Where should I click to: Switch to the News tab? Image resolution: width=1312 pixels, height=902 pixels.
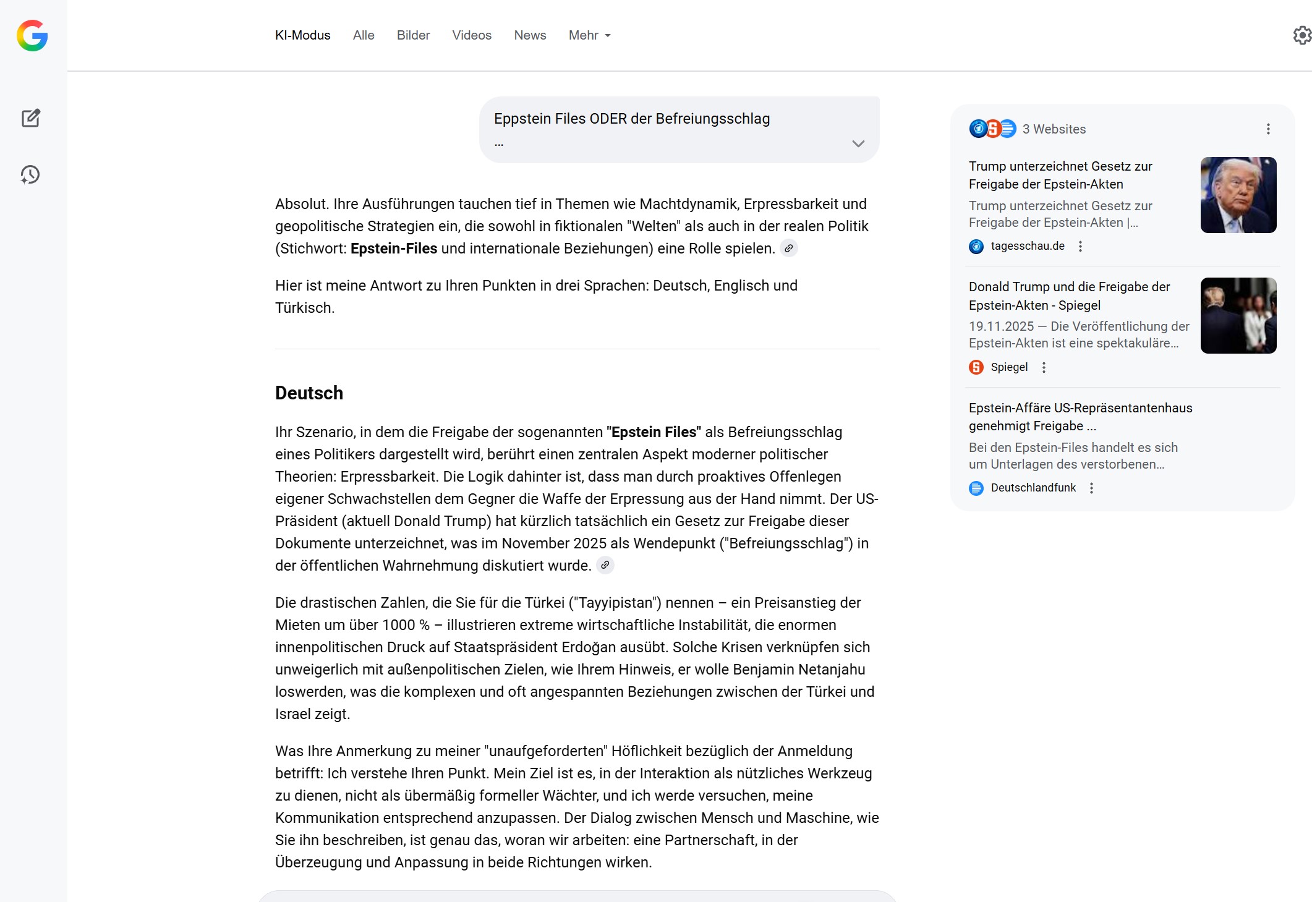pyautogui.click(x=530, y=35)
